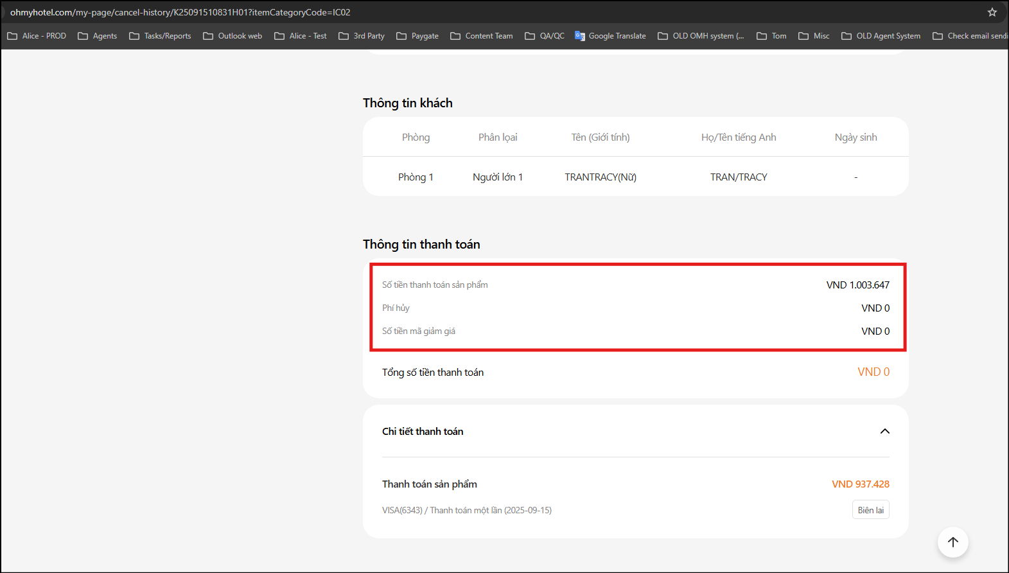Open the Tom bookmark folder
This screenshot has width=1009, height=573.
click(771, 36)
